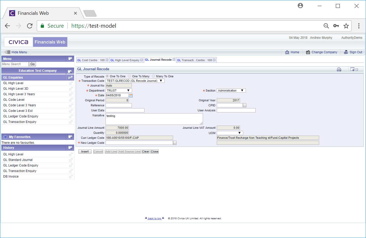Click the Reference input field
The height and width of the screenshot is (238, 366).
pos(119,105)
